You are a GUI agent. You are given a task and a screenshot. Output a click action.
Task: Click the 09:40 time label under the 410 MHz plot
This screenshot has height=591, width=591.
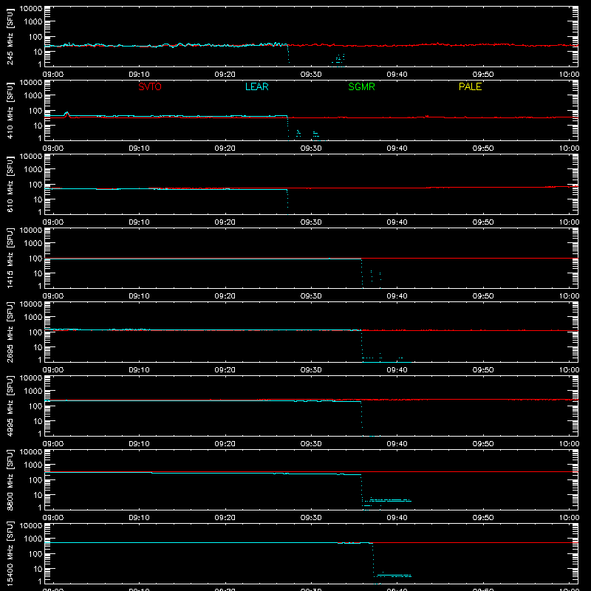pos(397,148)
